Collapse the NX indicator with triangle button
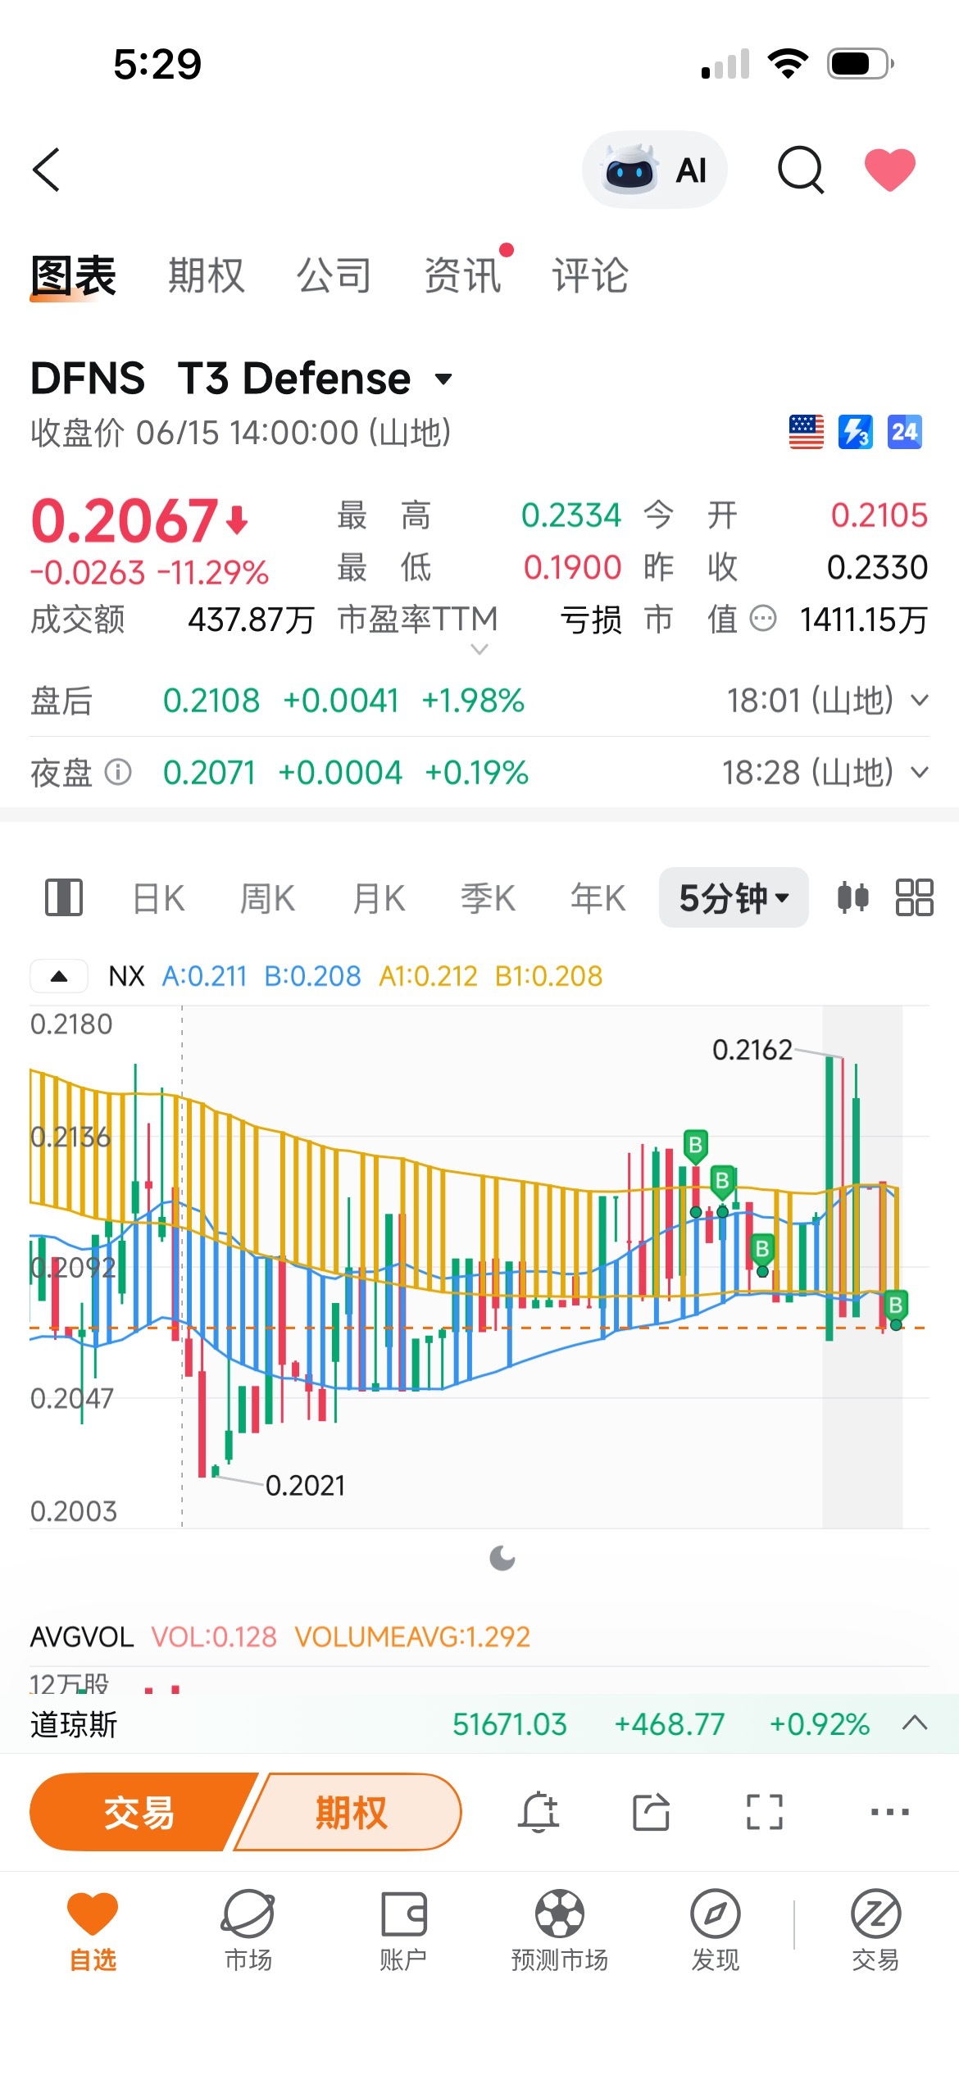The width and height of the screenshot is (959, 2075). point(59,976)
